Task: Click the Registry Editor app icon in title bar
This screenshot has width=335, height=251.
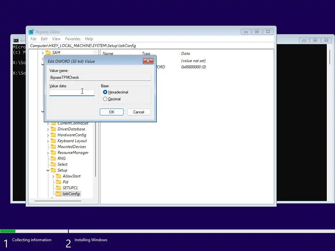Action: coord(31,32)
